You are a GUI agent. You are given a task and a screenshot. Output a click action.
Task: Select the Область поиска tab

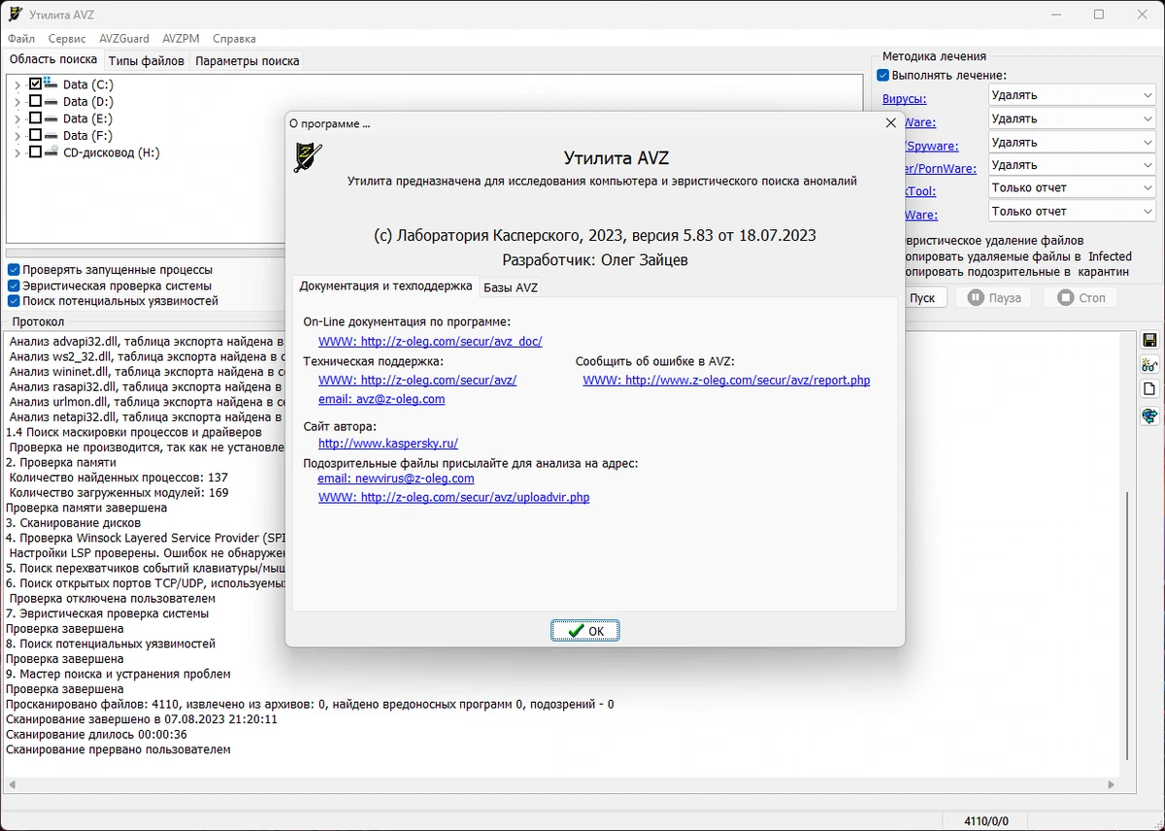pos(53,59)
